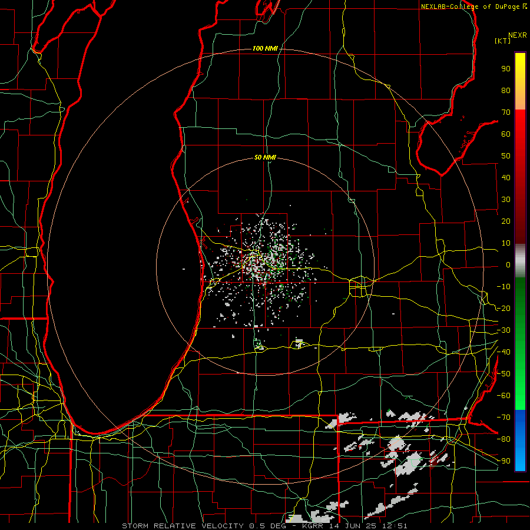Select the 100 NMI range ring label

(x=265, y=49)
